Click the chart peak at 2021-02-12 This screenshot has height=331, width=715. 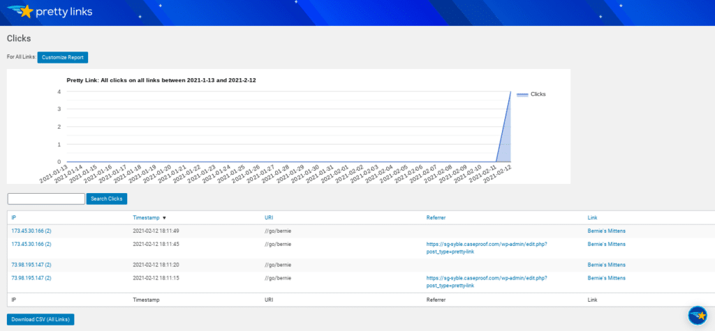click(x=510, y=92)
